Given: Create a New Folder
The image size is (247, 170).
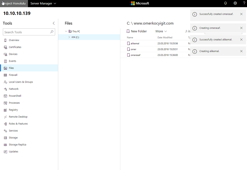Looking at the screenshot, I should (x=136, y=31).
